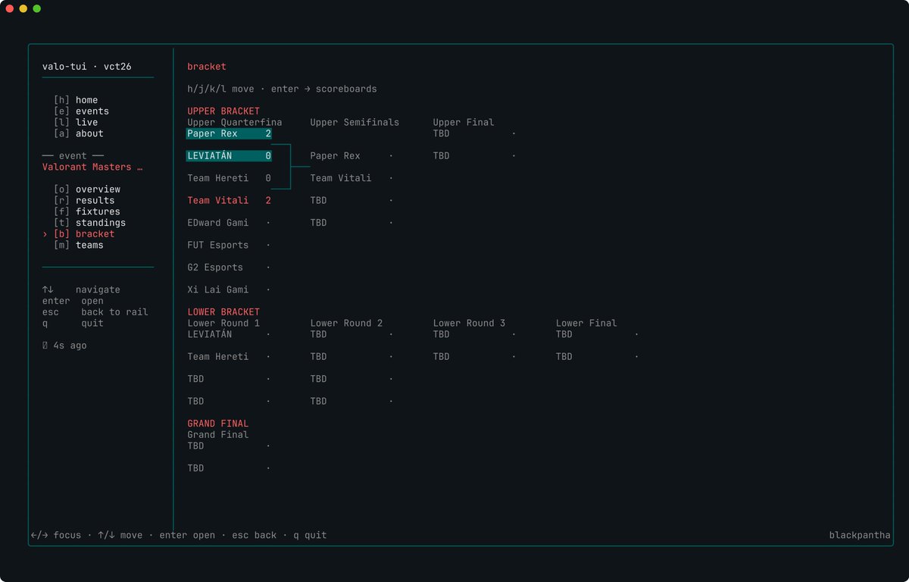Click the red GRAND FINAL section heading

218,424
